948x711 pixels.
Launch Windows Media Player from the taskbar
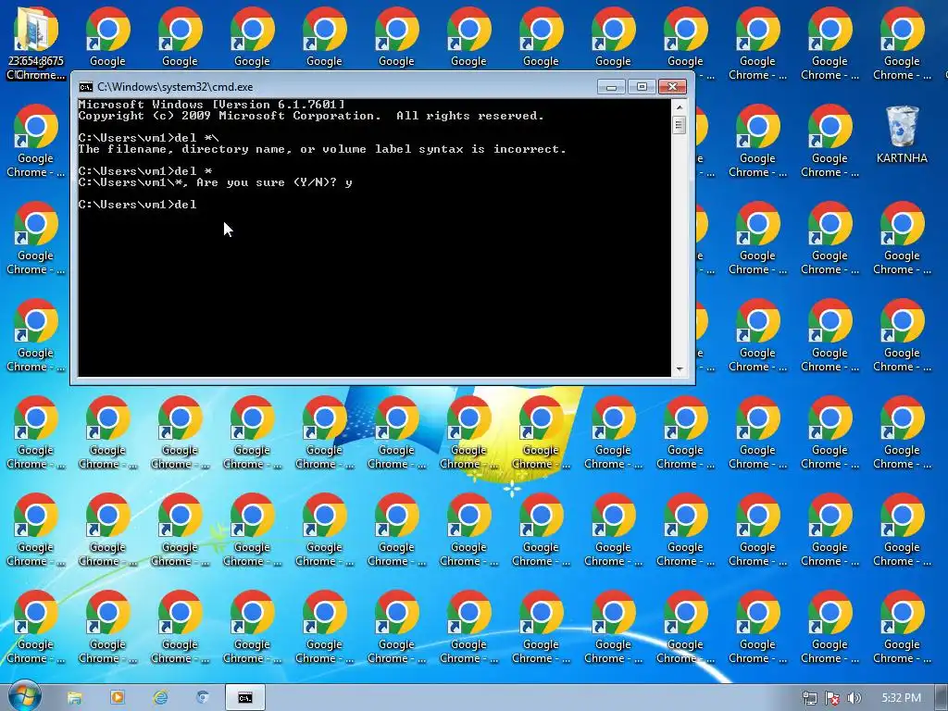[118, 698]
